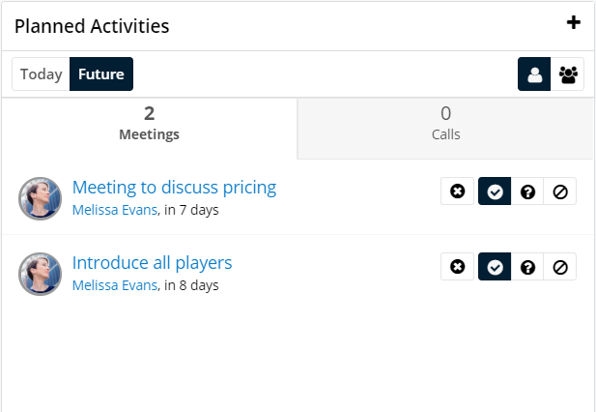This screenshot has width=596, height=412.
Task: Switch to the Today filter
Action: [41, 74]
